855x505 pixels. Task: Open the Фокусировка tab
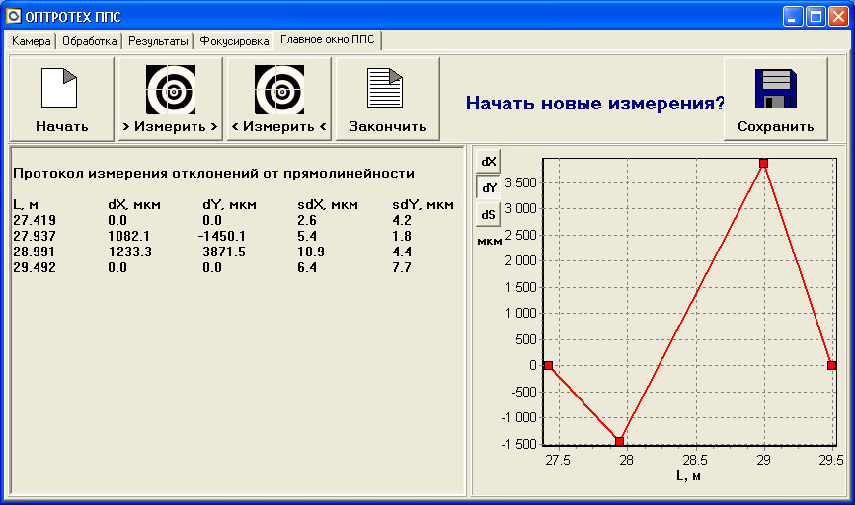click(x=234, y=41)
